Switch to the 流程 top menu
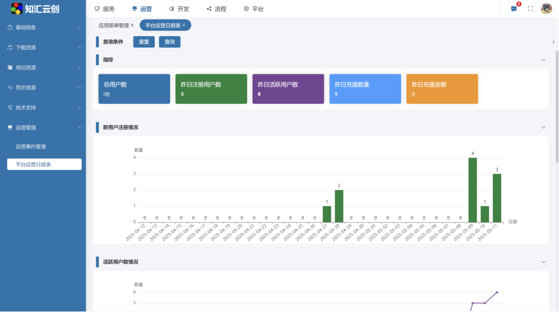Screen dimensions: 559x312 tap(216, 9)
